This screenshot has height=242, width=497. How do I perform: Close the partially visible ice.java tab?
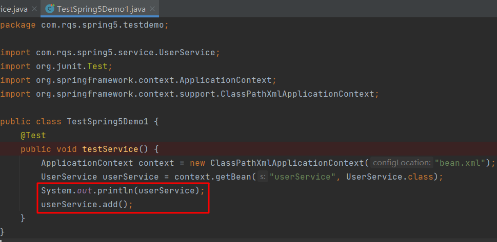click(x=34, y=9)
